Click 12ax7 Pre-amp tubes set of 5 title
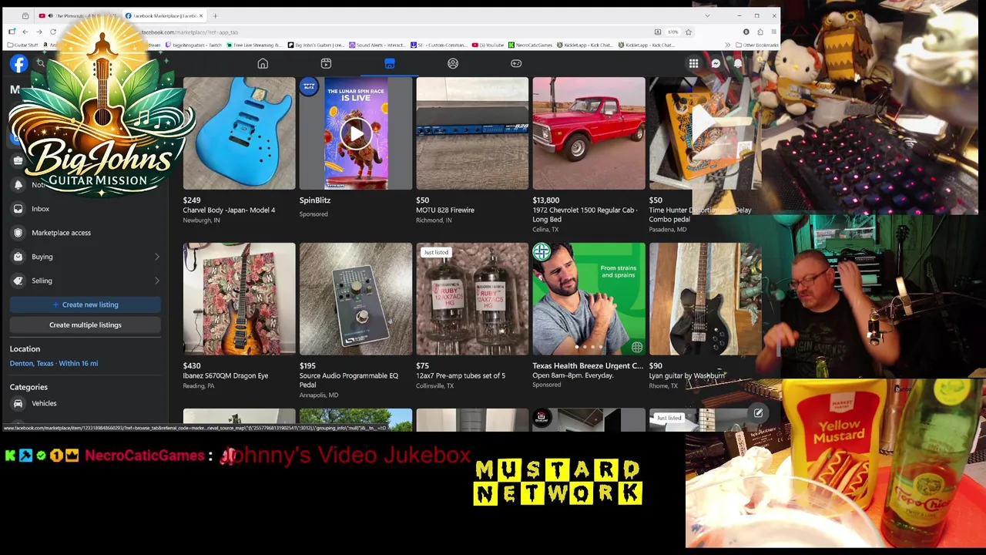 [x=461, y=376]
